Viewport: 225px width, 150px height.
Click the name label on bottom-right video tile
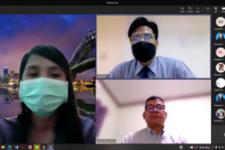pos(106,141)
